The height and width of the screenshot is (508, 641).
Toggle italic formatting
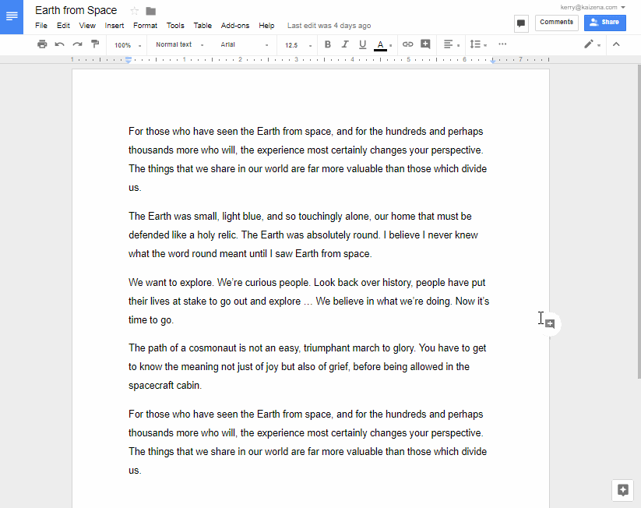point(345,44)
